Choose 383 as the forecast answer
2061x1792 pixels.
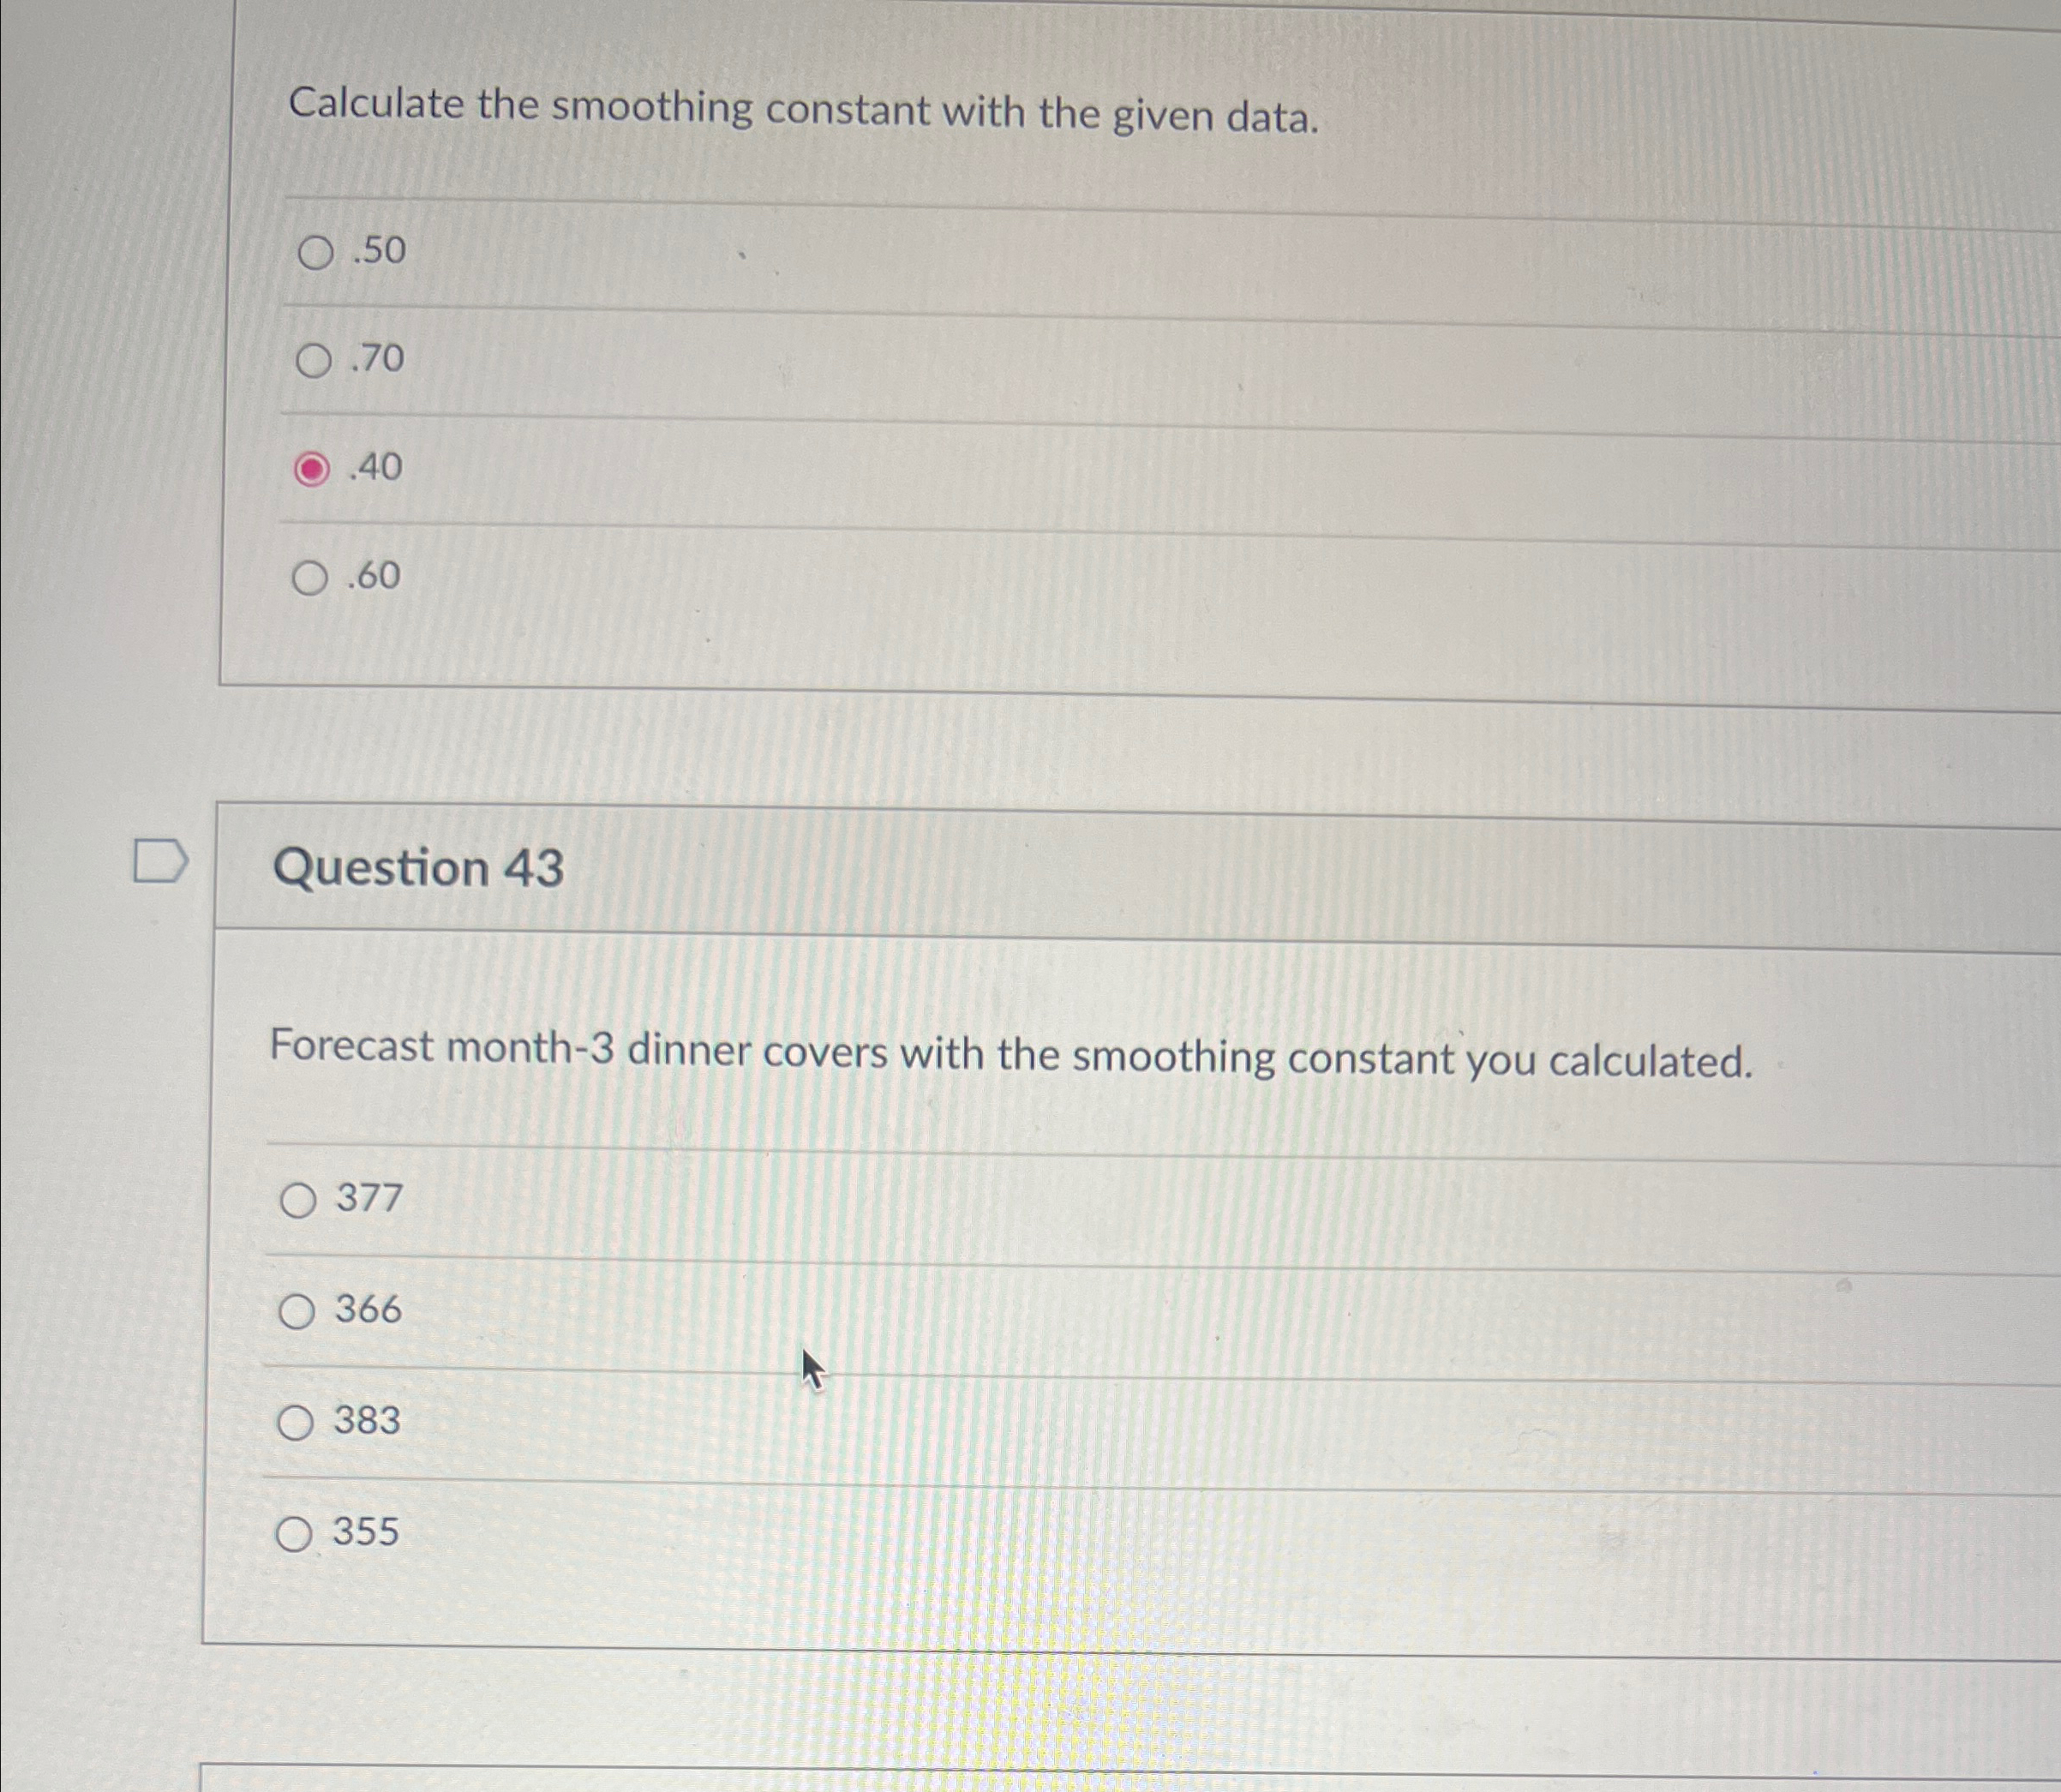click(296, 1422)
